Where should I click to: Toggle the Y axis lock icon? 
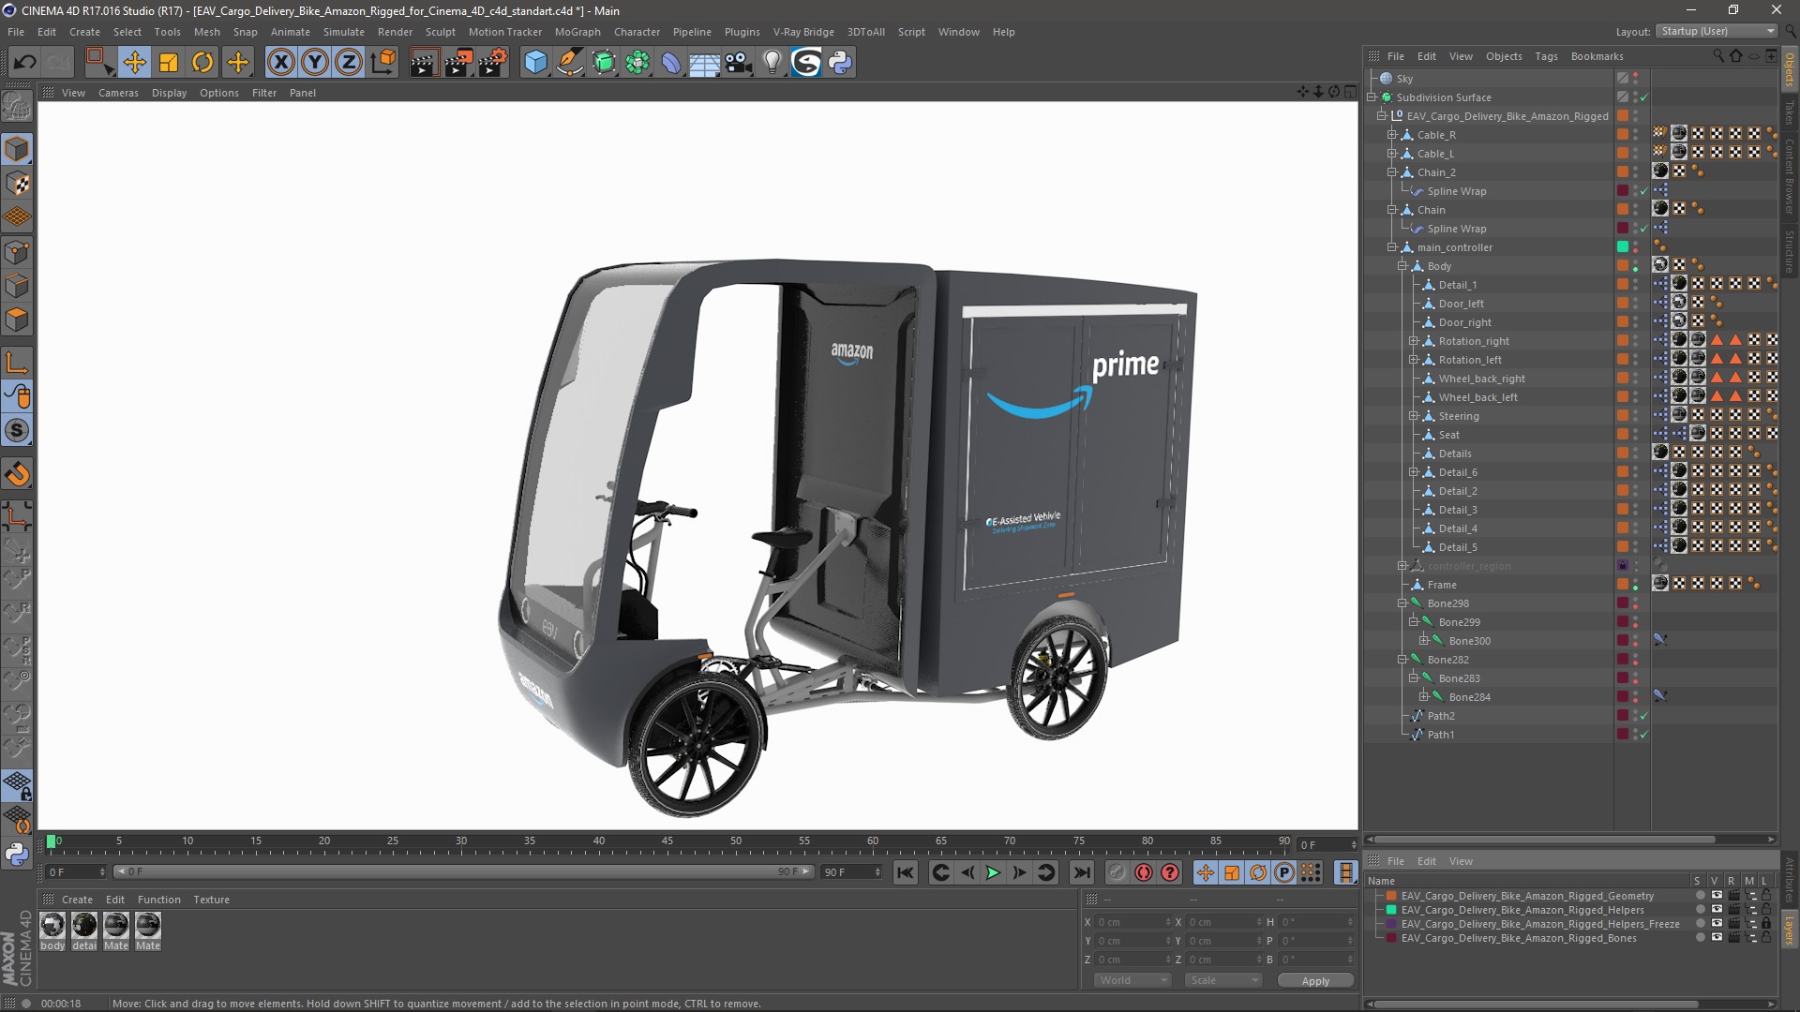point(315,63)
